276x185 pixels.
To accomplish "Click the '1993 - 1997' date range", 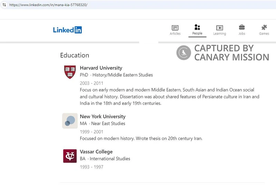I will [x=91, y=167].
